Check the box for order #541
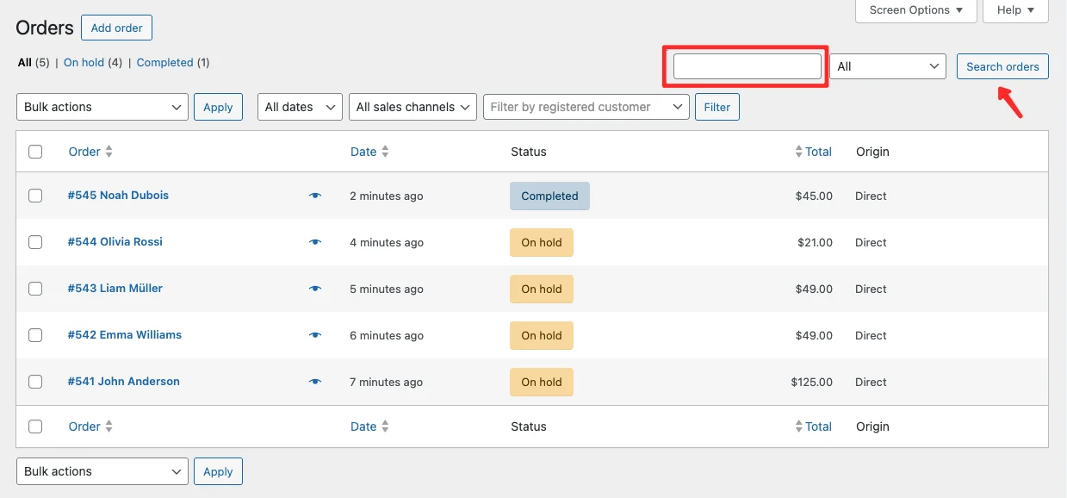1067x498 pixels. [35, 382]
